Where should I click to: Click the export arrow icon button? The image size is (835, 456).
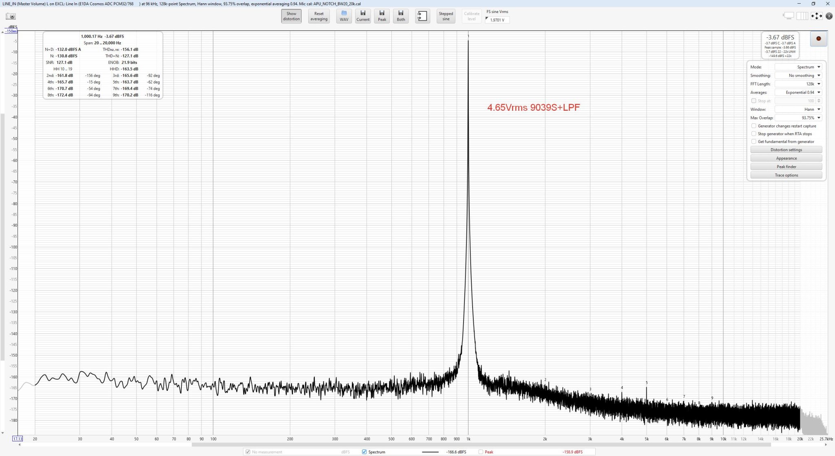[x=422, y=16]
